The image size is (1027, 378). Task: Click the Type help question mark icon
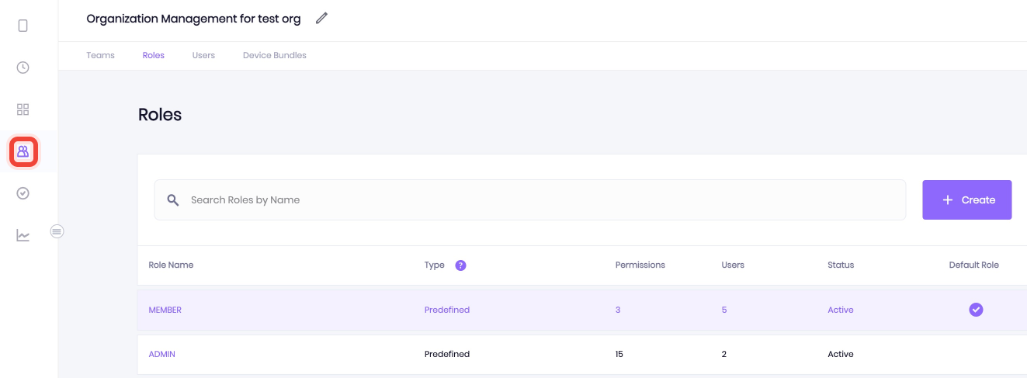pyautogui.click(x=460, y=265)
